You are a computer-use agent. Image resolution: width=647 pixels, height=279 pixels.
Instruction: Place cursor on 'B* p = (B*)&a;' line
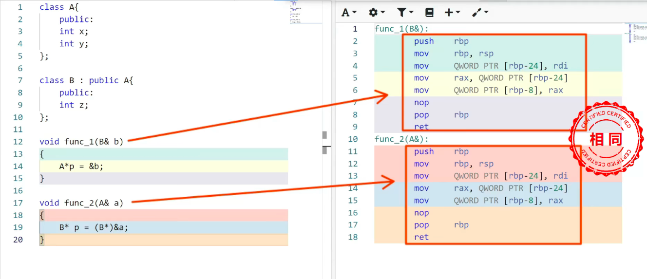coord(94,227)
